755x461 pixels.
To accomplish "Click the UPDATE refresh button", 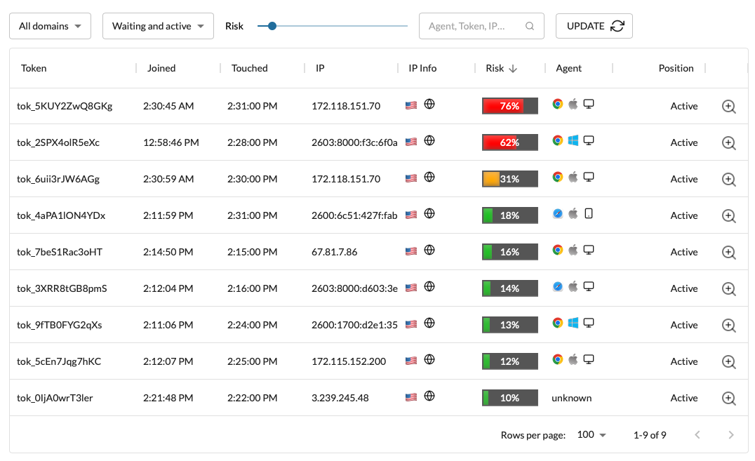I will pyautogui.click(x=594, y=25).
